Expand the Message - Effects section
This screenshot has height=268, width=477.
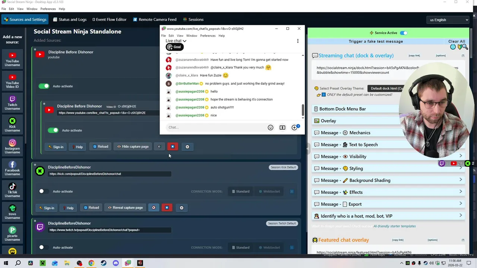(x=388, y=192)
